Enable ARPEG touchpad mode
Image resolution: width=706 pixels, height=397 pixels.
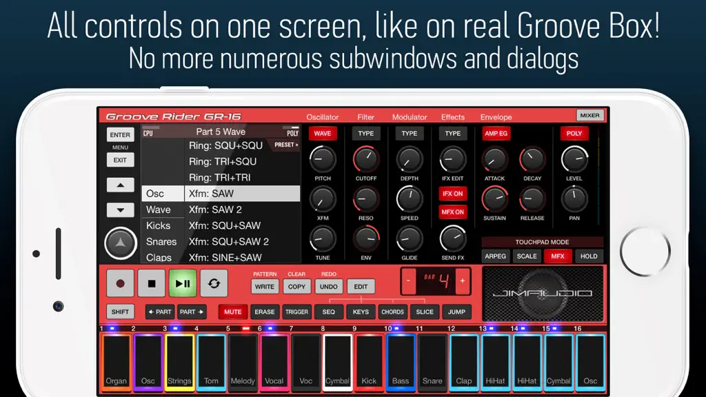pos(495,256)
